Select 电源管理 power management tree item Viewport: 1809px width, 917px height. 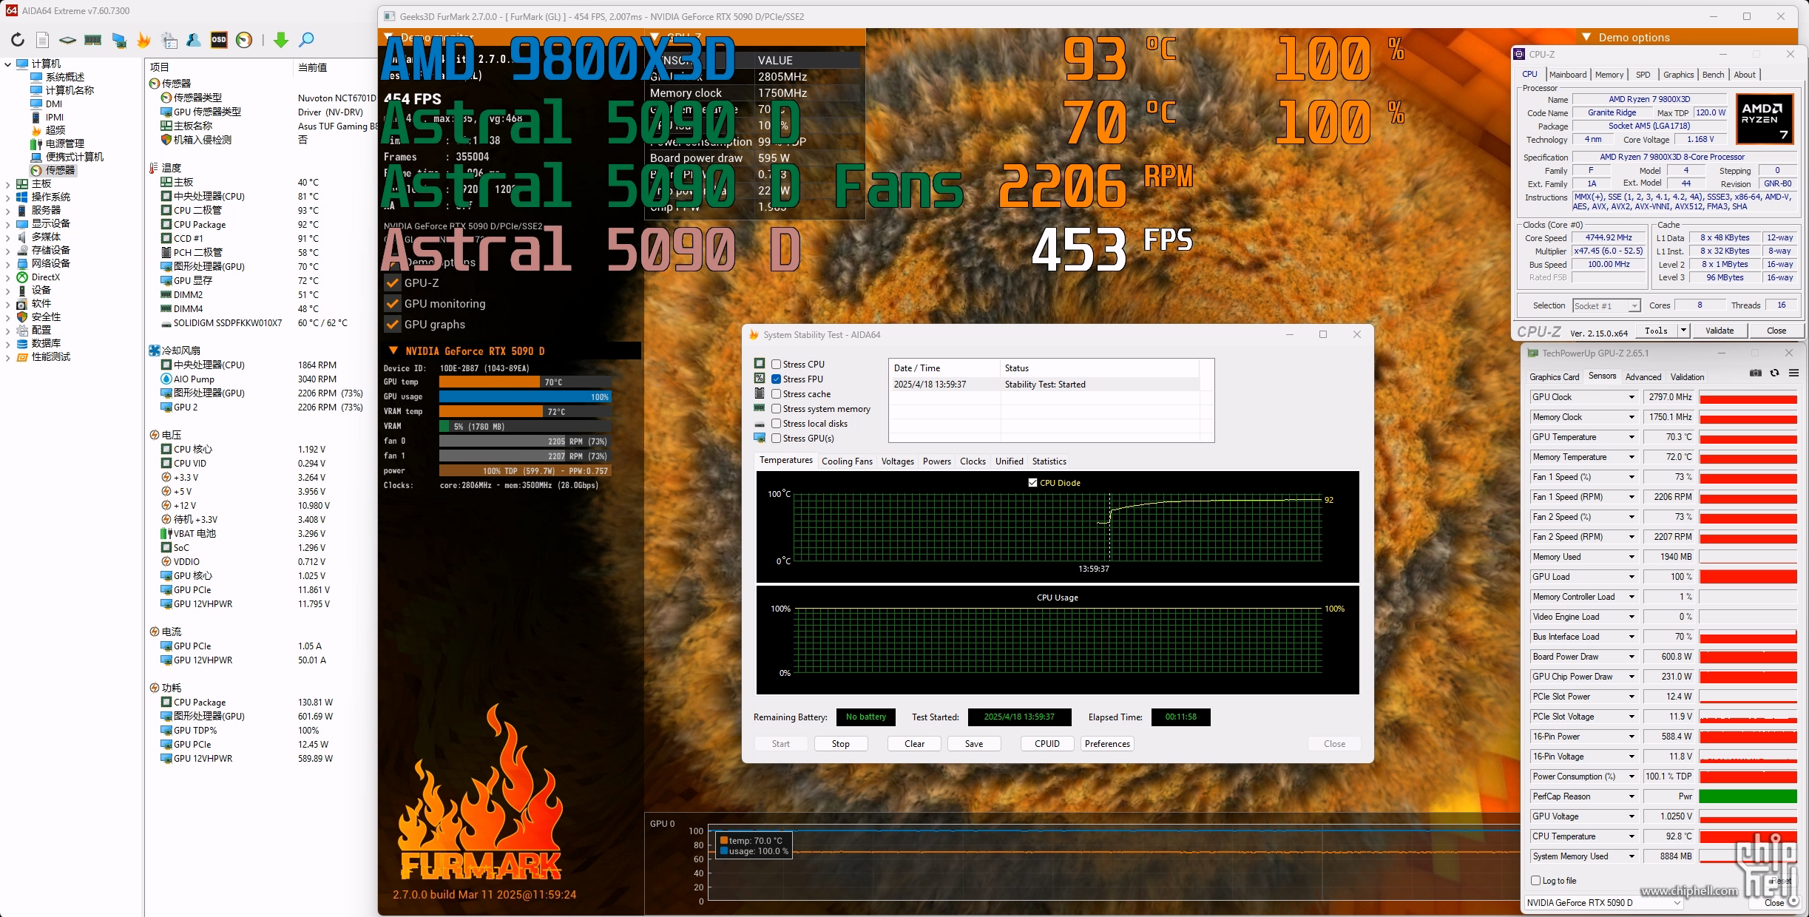pos(64,143)
